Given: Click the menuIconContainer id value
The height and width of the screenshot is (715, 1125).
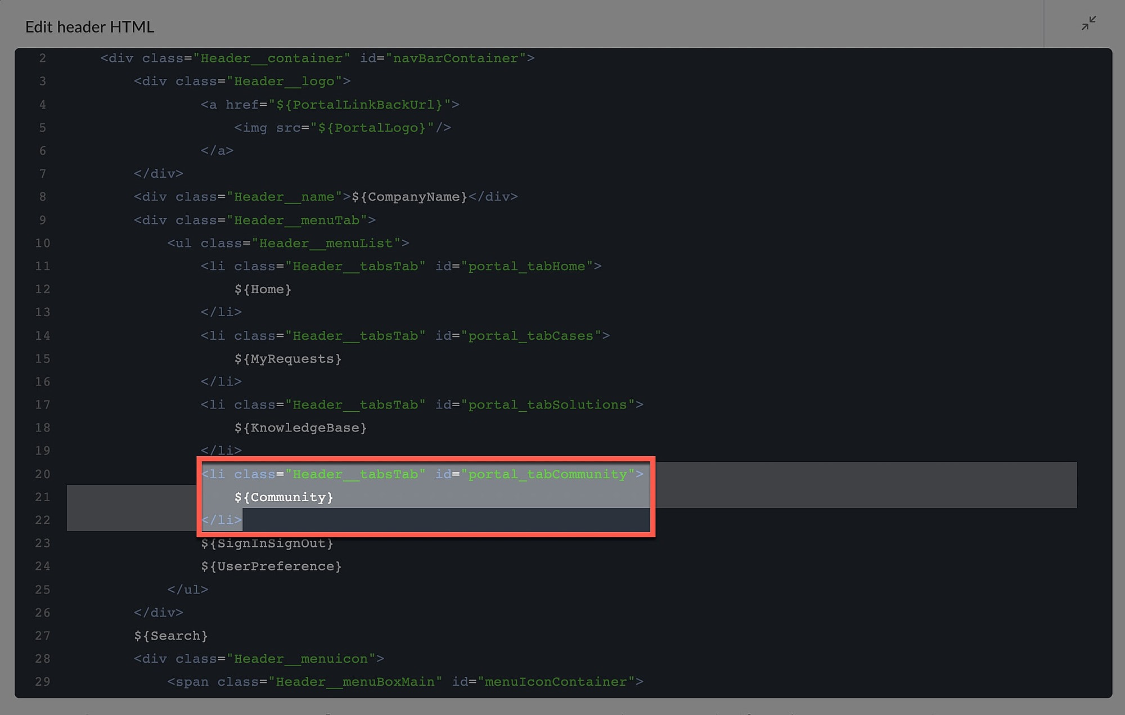Looking at the screenshot, I should pyautogui.click(x=556, y=682).
